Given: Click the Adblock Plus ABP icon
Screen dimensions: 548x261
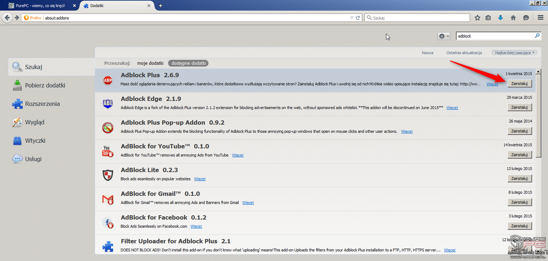Looking at the screenshot, I should click(x=108, y=80).
